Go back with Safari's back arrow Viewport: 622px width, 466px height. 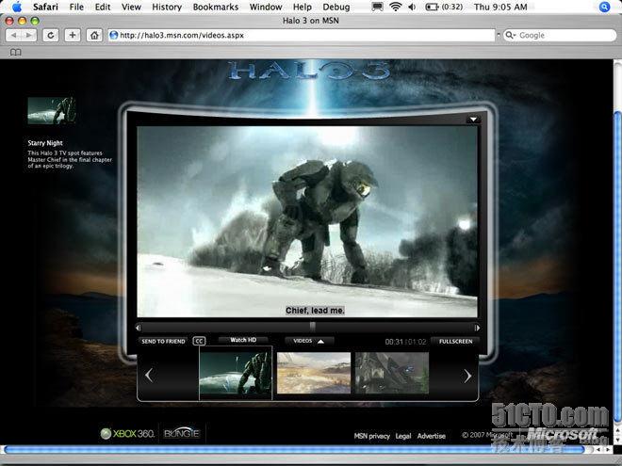pos(13,35)
